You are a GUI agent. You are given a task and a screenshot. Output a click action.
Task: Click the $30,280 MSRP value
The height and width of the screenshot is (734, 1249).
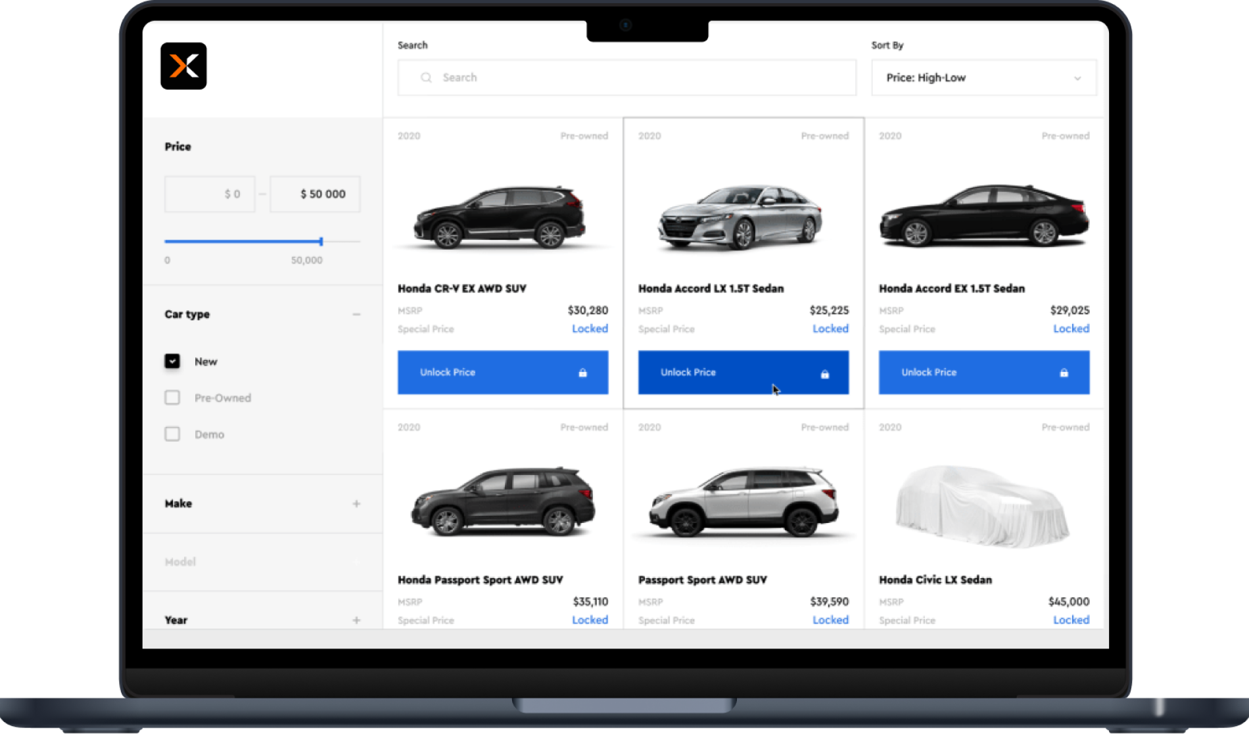pyautogui.click(x=588, y=310)
